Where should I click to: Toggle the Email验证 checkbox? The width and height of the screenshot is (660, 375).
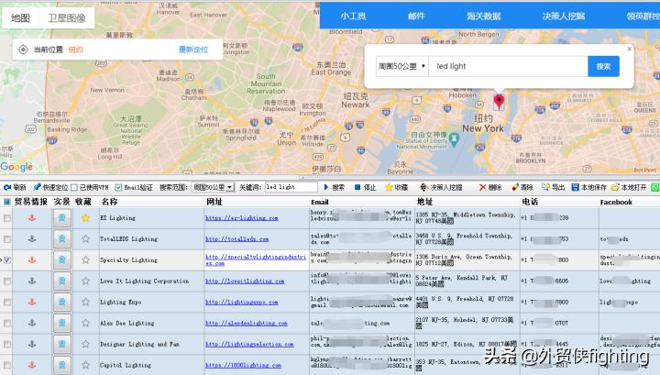pyautogui.click(x=118, y=187)
